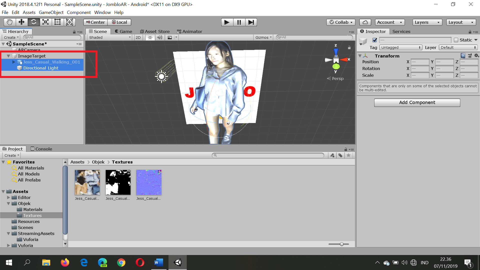The width and height of the screenshot is (480, 270).
Task: Click the Add Component button
Action: pyautogui.click(x=417, y=102)
